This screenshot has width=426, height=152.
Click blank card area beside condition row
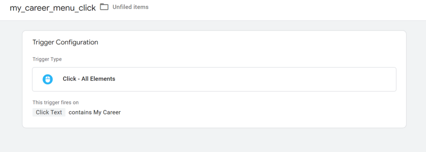(x=258, y=112)
